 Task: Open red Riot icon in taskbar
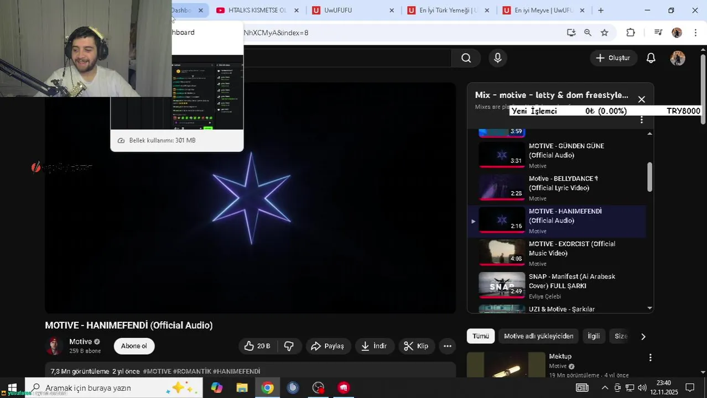344,387
